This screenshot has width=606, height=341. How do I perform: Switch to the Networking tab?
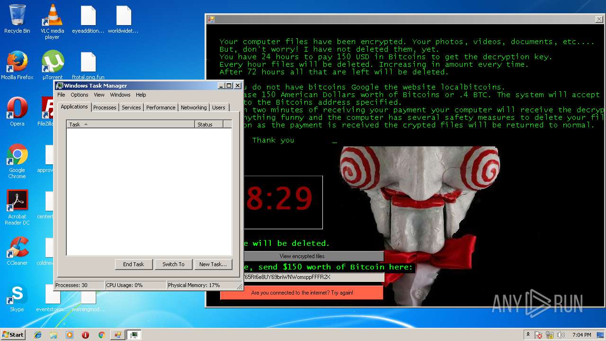tap(194, 108)
